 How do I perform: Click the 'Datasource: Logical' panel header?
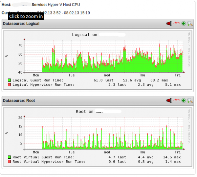[21, 24]
